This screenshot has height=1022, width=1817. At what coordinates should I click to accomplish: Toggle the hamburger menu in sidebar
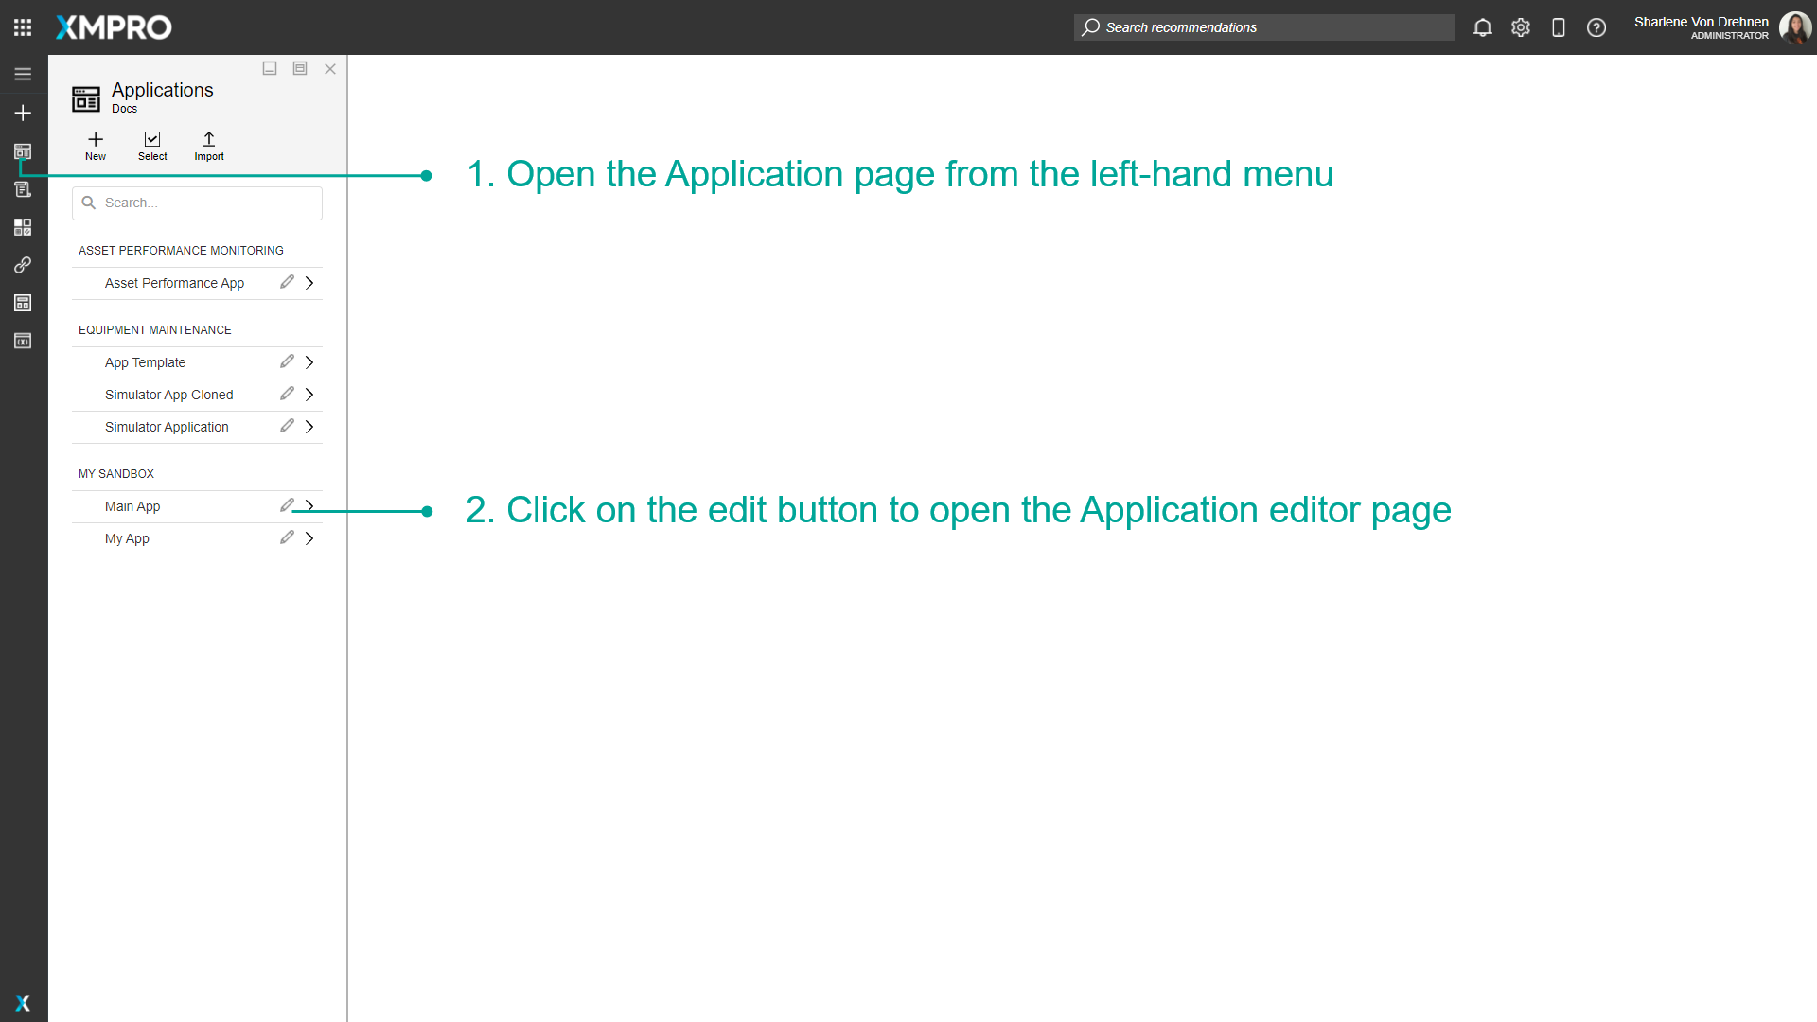[23, 74]
